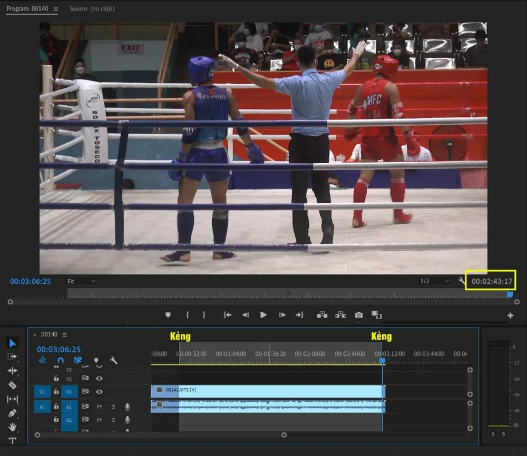This screenshot has width=527, height=456.
Task: Select the Hand tool
Action: point(13,427)
